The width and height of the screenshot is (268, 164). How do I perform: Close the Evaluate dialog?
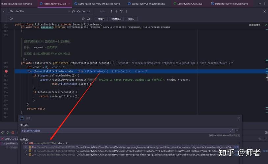tap(239, 118)
